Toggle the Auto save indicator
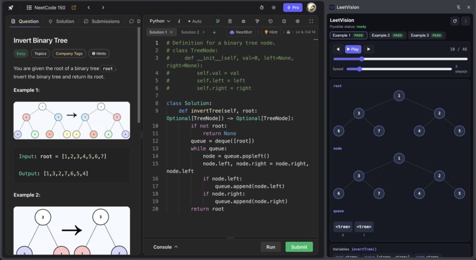The width and height of the screenshot is (476, 260). coord(194,21)
